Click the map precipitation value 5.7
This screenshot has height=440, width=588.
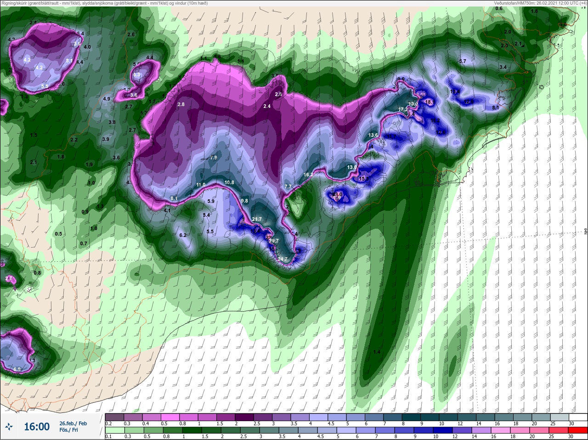[x=463, y=61]
